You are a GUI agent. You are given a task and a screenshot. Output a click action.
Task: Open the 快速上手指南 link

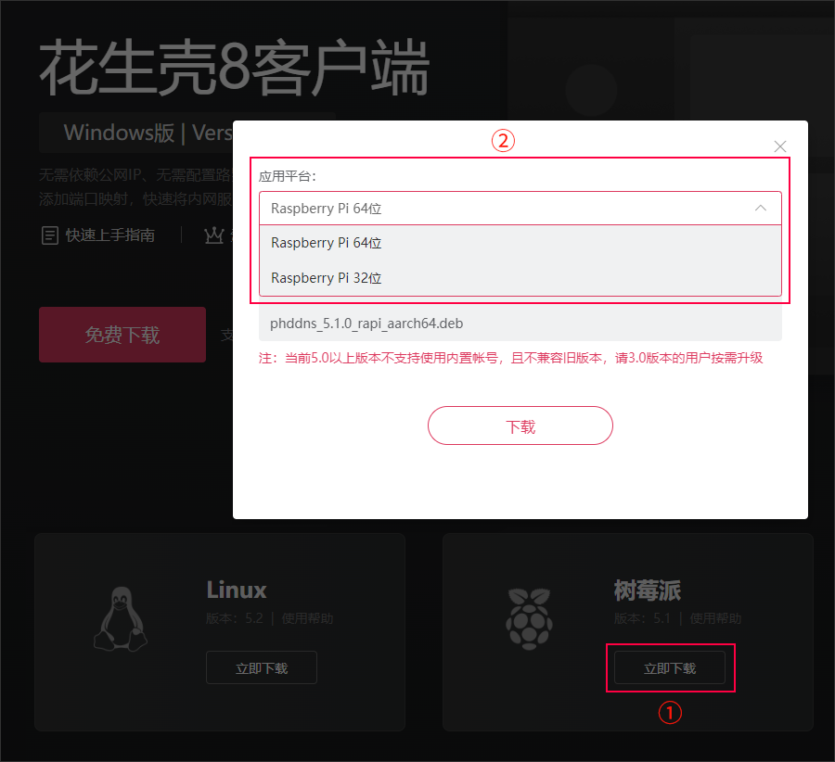point(110,235)
